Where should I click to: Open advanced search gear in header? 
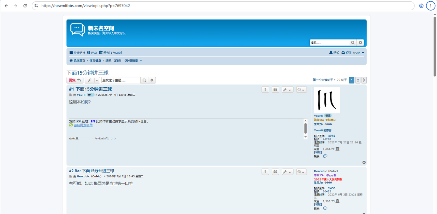(360, 43)
